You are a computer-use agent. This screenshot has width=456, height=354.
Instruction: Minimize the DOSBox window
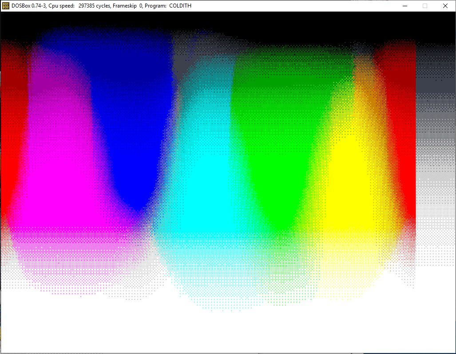pyautogui.click(x=405, y=6)
